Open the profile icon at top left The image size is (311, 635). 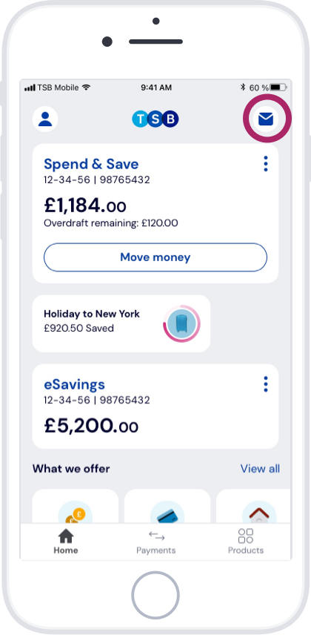pyautogui.click(x=45, y=119)
